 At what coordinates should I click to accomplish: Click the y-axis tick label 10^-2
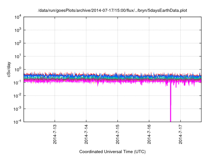pyautogui.click(x=17, y=96)
